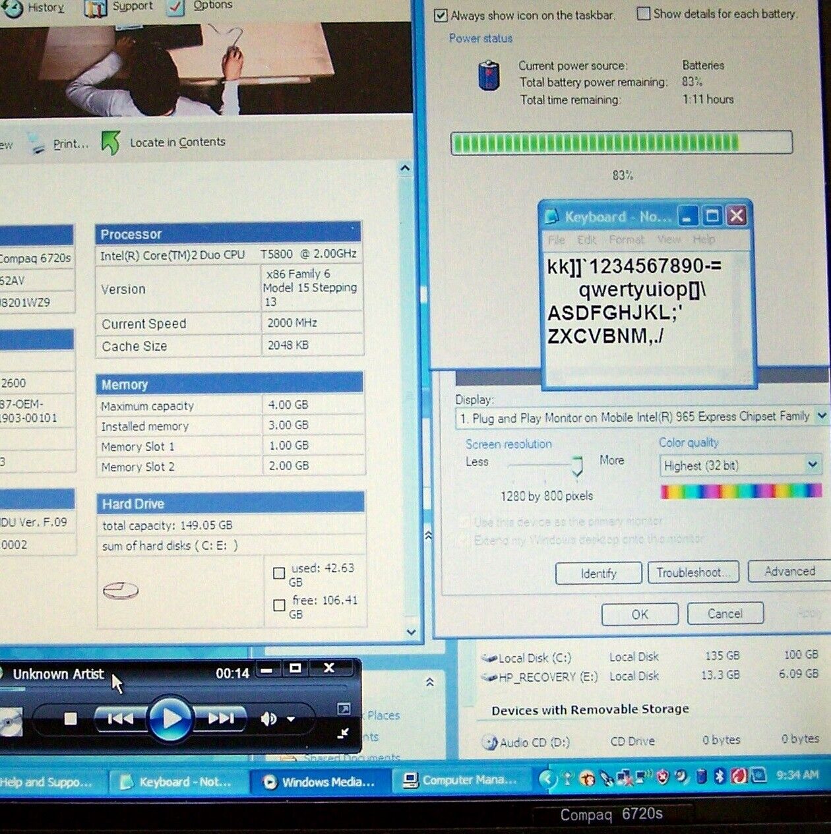Viewport: 831px width, 834px height.
Task: Click the double chevron beside the Hard Drive section
Action: [428, 536]
